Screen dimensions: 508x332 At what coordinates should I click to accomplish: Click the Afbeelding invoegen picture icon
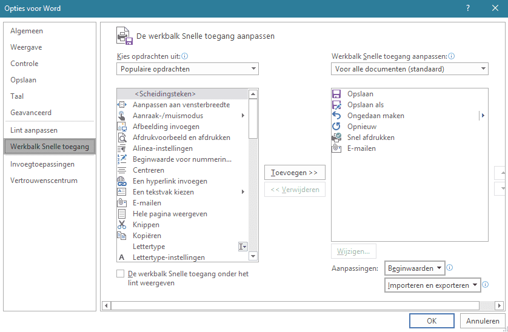(x=122, y=127)
